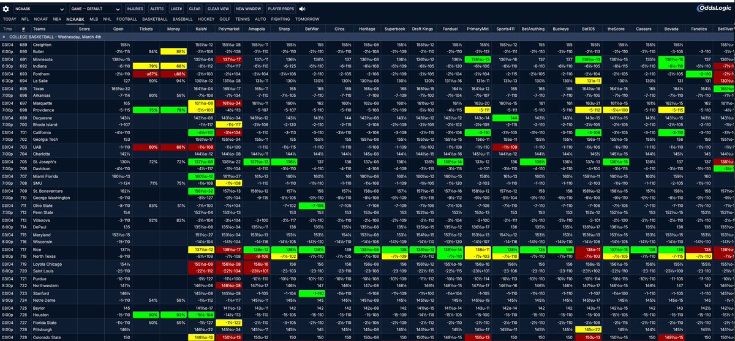The image size is (735, 341).
Task: Click the Clear View button
Action: [219, 9]
